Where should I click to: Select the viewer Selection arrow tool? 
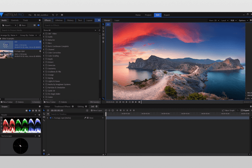click(103, 24)
